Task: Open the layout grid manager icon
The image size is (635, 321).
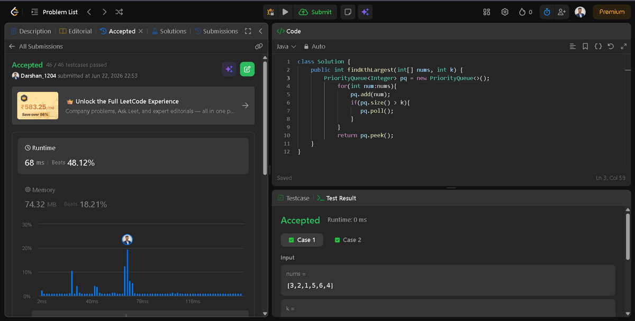Action: pos(487,12)
